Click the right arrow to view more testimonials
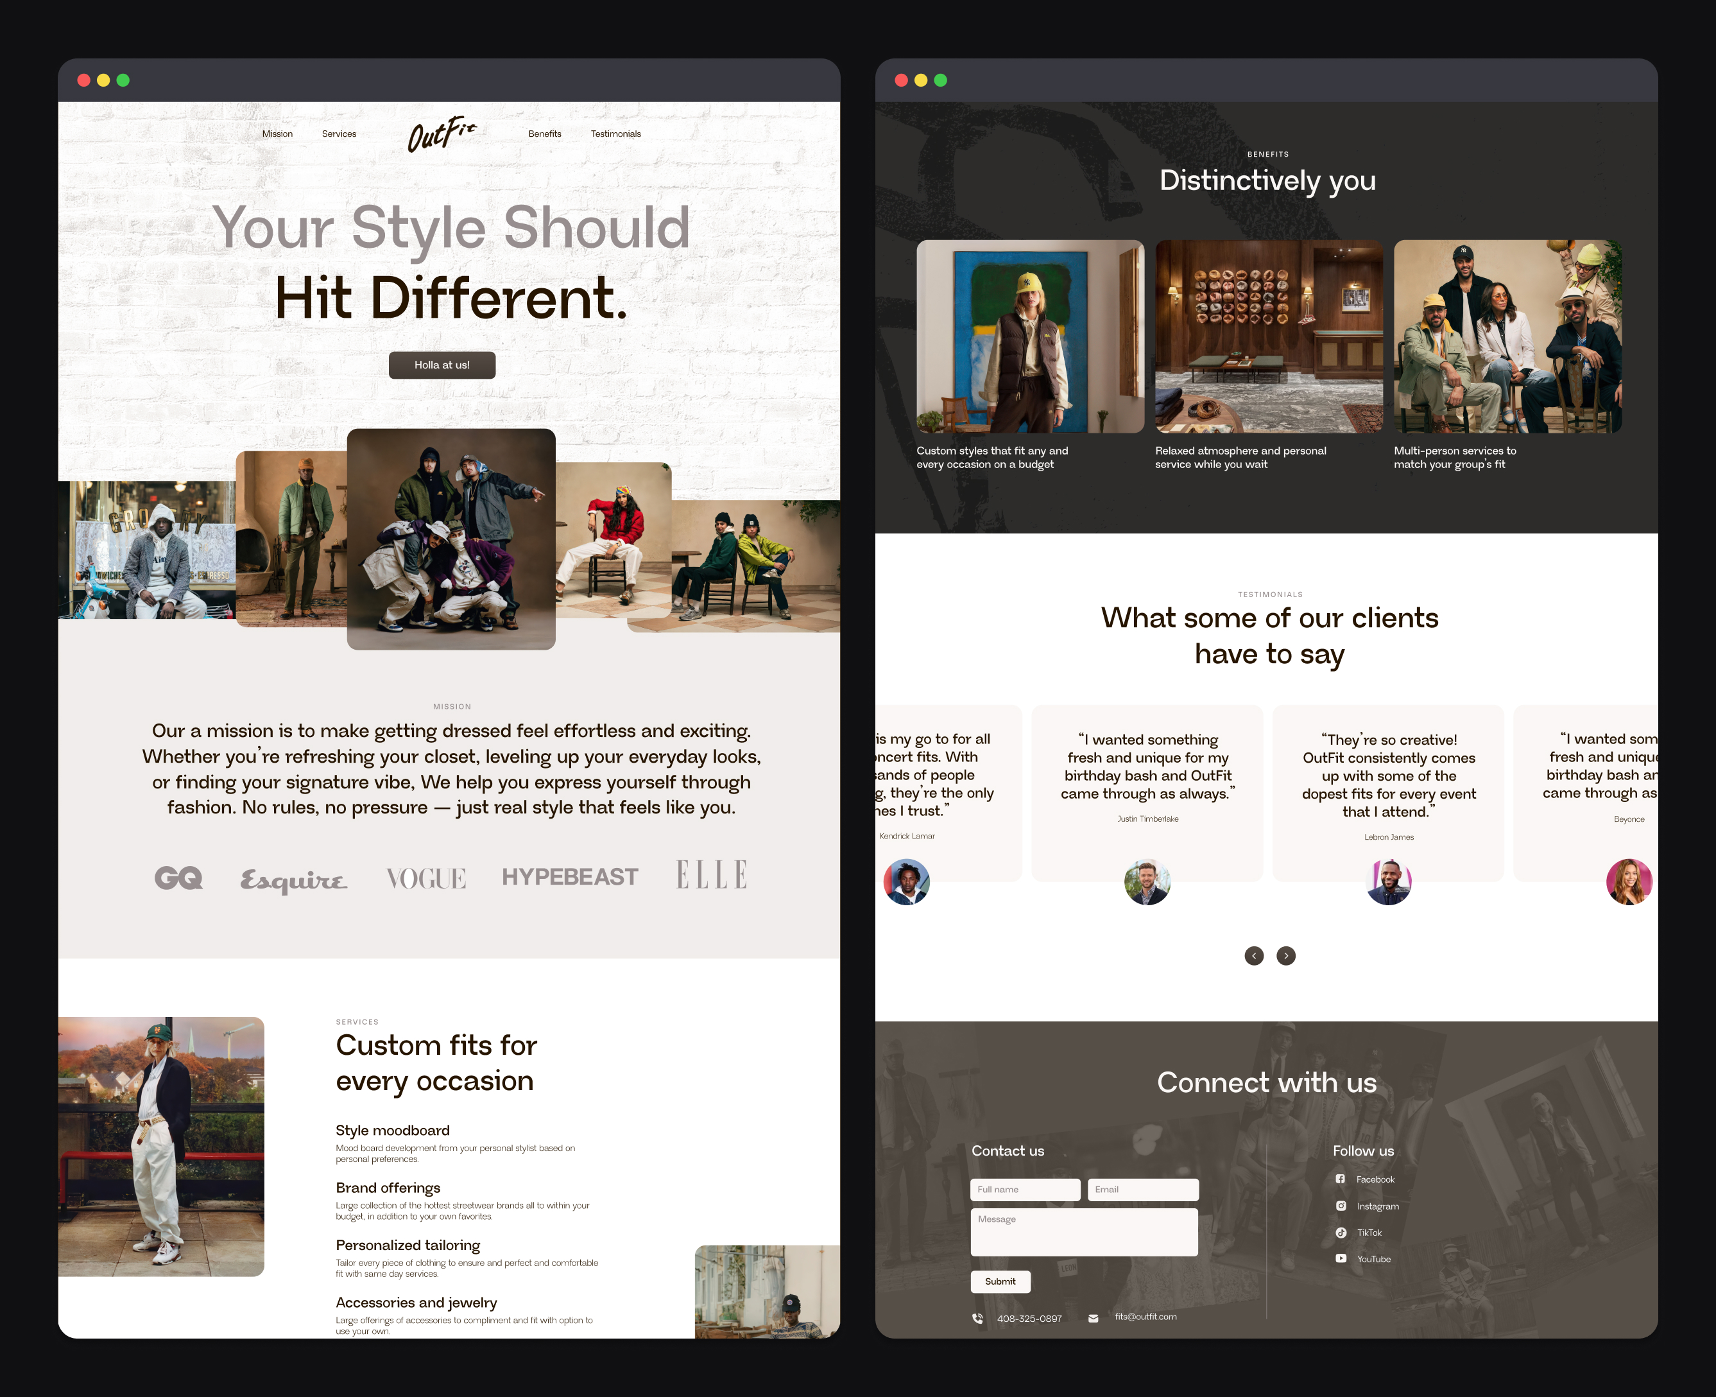This screenshot has width=1716, height=1397. point(1285,955)
